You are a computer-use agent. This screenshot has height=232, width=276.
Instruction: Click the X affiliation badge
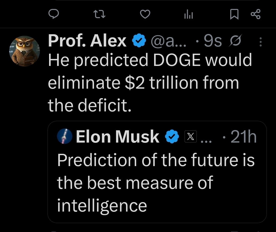(x=190, y=137)
